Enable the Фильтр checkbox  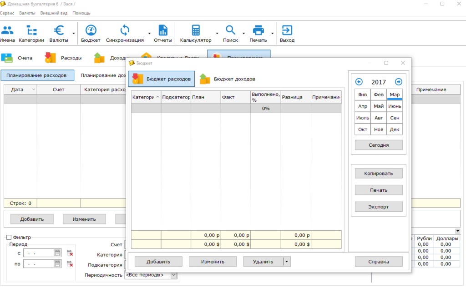pyautogui.click(x=9, y=238)
